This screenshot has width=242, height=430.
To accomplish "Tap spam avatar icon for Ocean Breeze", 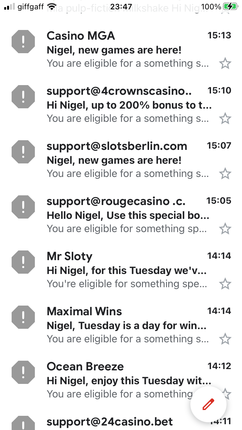I will pos(23,372).
